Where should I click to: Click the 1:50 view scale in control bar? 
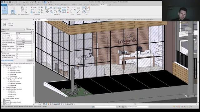(x=39, y=104)
